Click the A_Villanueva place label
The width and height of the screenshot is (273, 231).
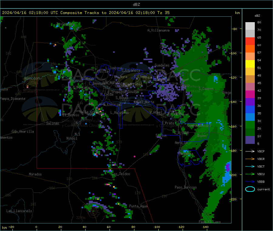[158, 30]
